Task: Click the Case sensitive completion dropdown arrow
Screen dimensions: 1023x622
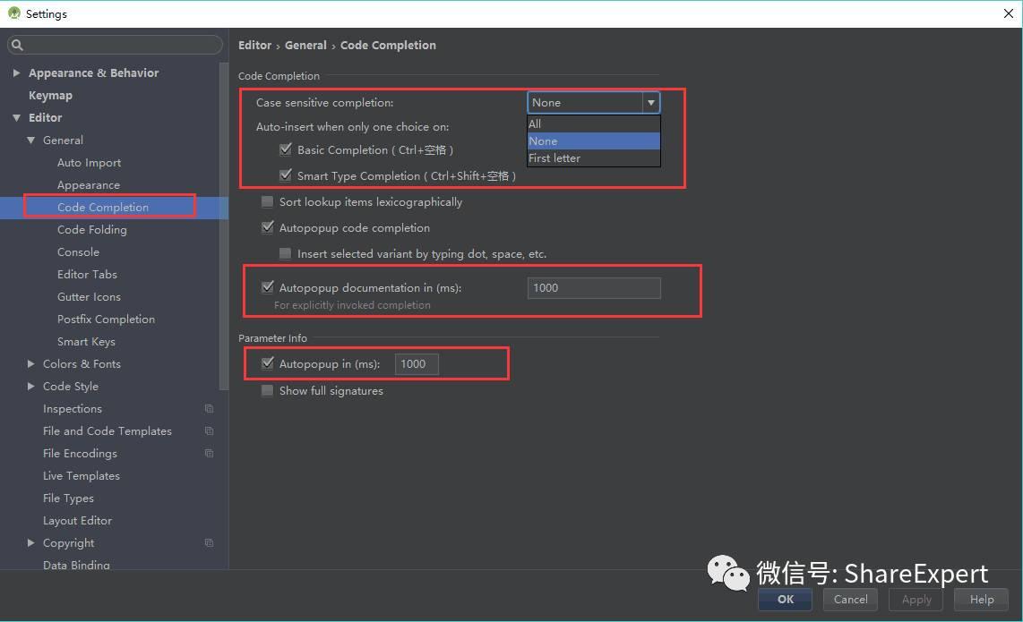Action: (650, 102)
